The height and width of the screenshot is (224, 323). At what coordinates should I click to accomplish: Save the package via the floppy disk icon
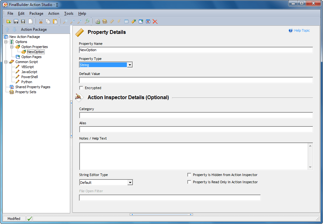(x=16, y=21)
